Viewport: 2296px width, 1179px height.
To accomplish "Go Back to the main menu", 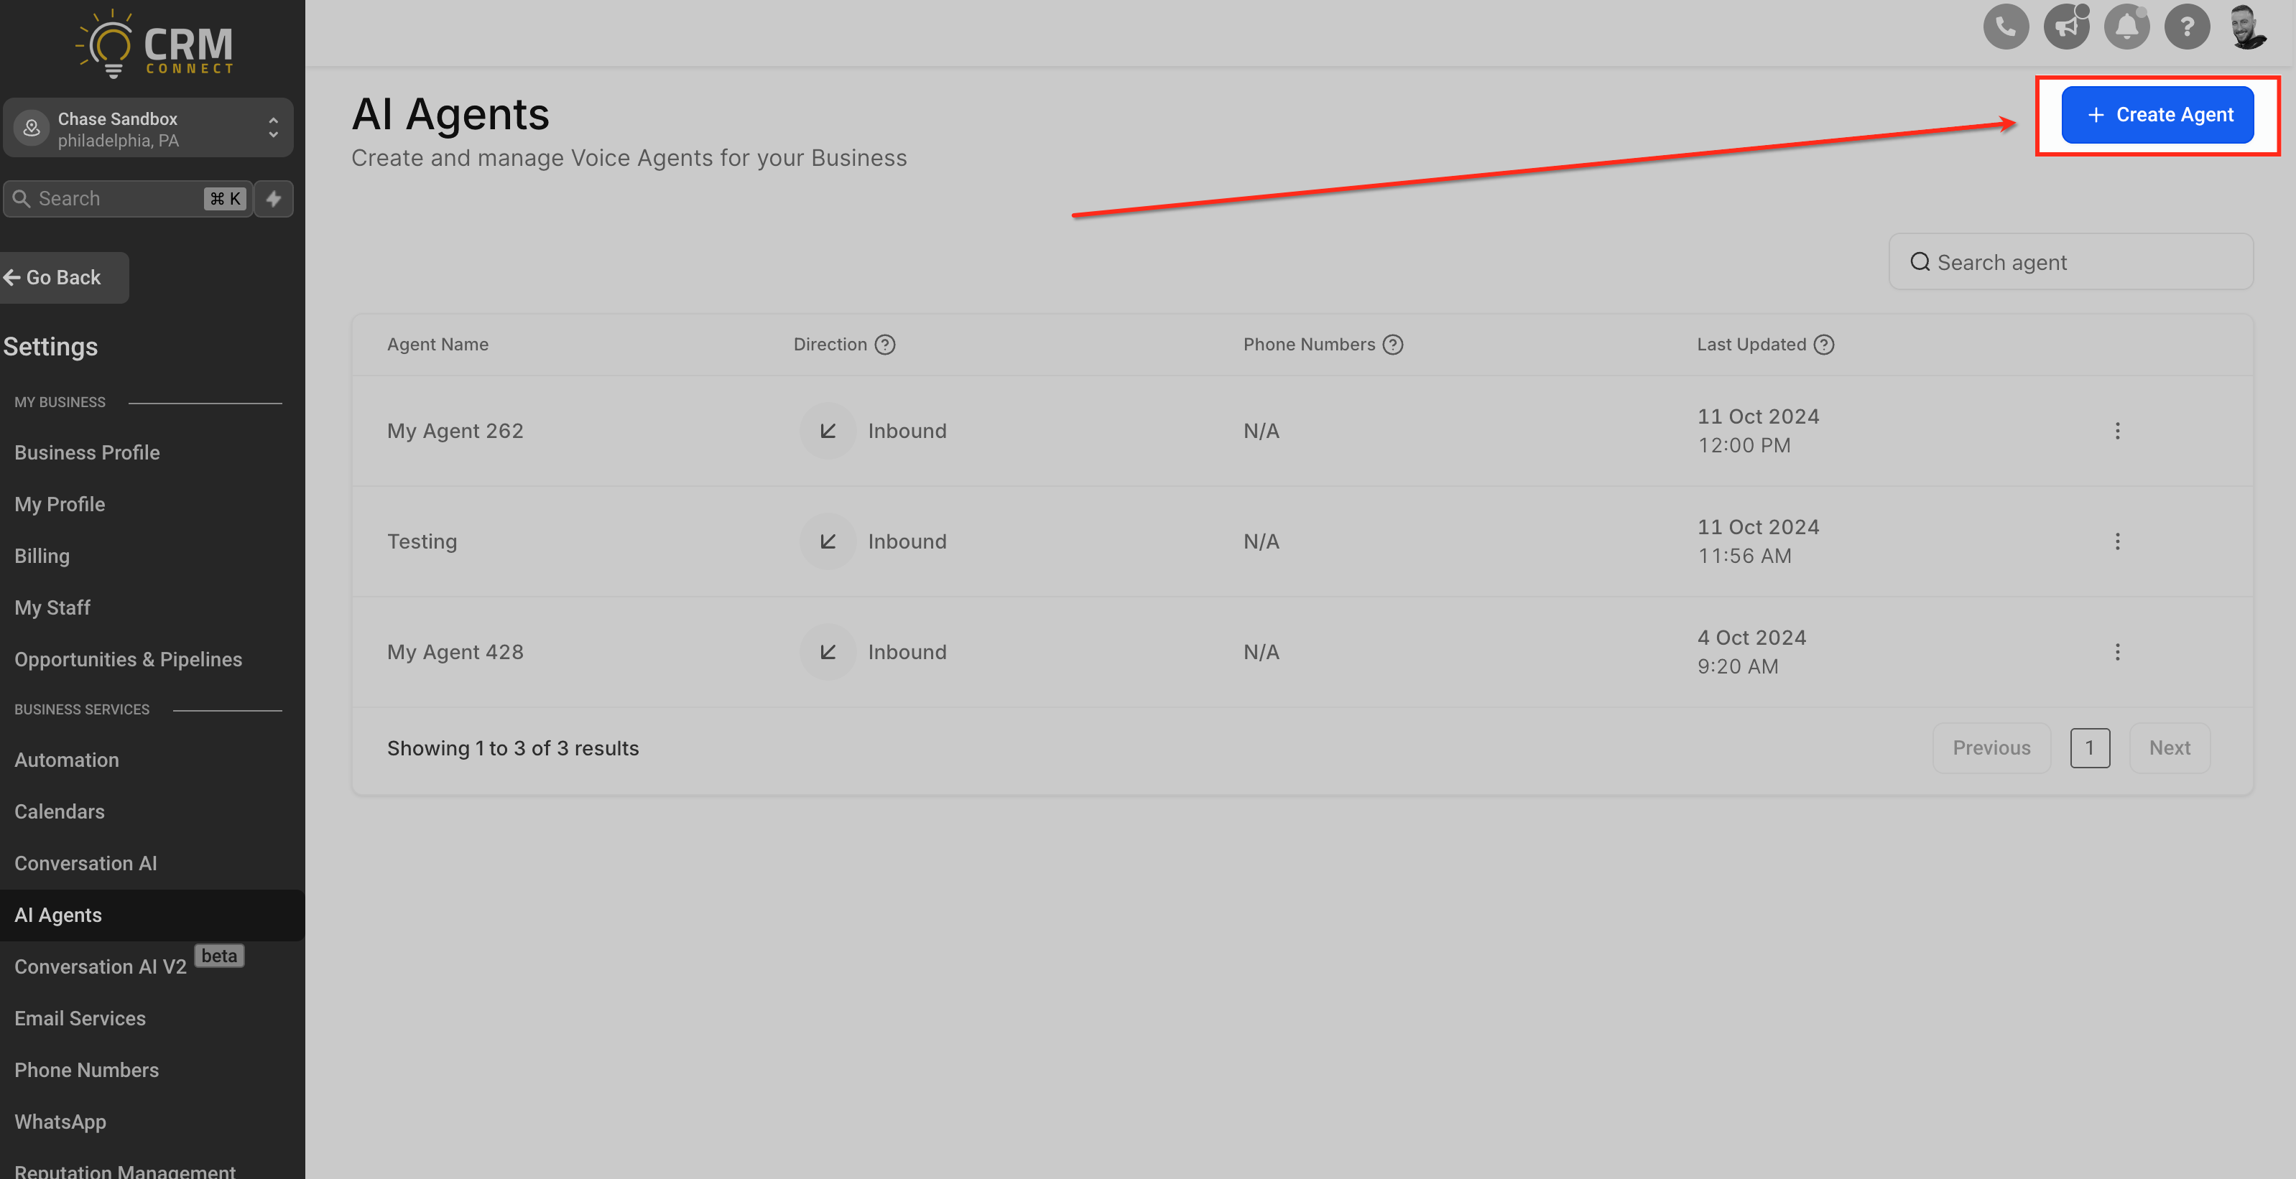I will (x=63, y=278).
